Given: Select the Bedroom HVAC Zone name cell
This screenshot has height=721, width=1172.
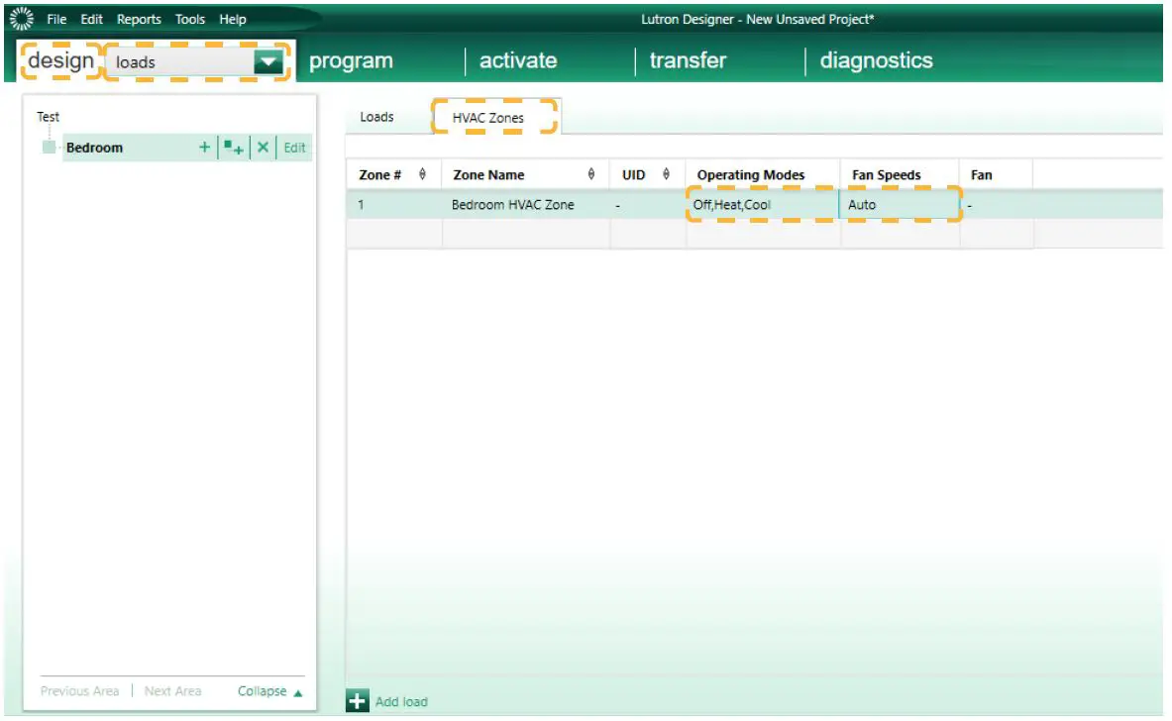Looking at the screenshot, I should click(x=526, y=205).
